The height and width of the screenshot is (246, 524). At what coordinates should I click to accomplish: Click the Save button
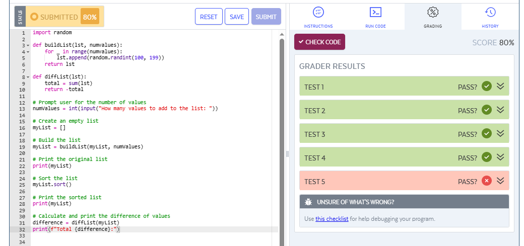click(237, 17)
